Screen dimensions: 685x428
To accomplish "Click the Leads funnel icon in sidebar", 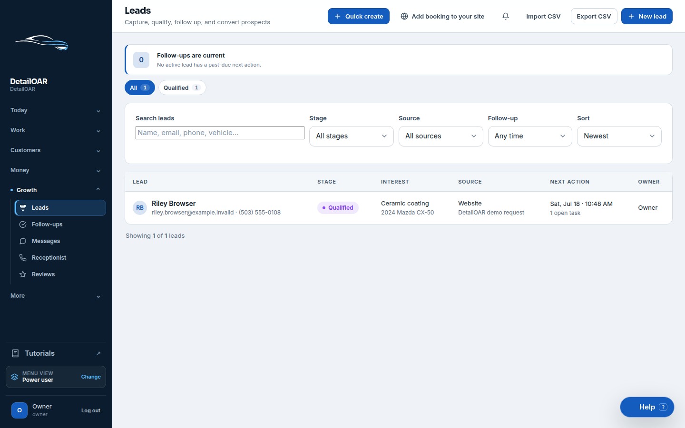I will click(x=23, y=208).
